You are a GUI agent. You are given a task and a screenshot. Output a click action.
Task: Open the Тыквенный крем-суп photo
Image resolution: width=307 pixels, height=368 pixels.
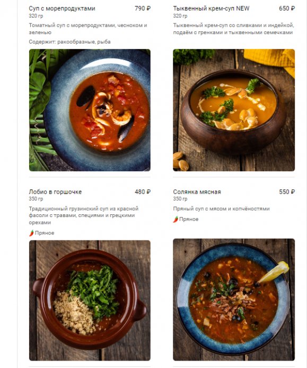click(234, 110)
